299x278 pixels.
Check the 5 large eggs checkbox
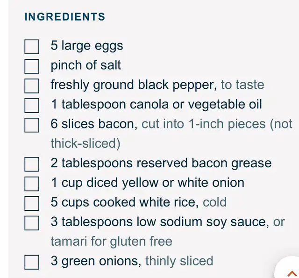[x=32, y=47]
